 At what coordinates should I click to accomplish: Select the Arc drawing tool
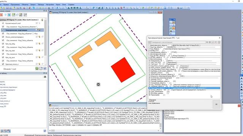[x=66, y=8]
